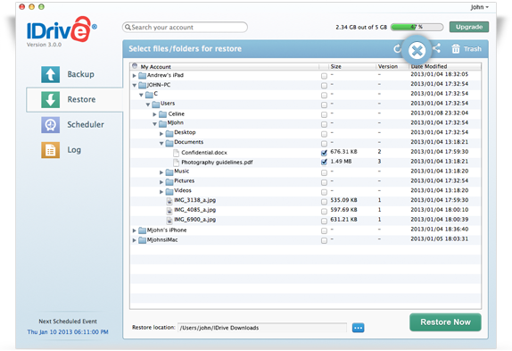Check the JOHN-PC checkbox
Screen dimensions: 512x351
324,86
